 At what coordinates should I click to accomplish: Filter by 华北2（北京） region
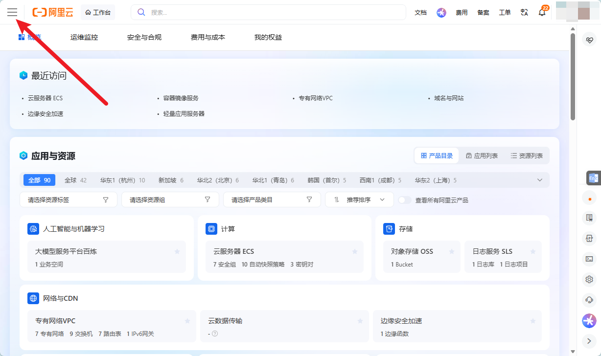[x=218, y=180]
